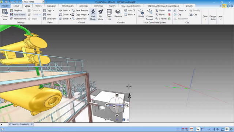Viewport: 234px width, 132px height.
Task: Open the WALLS AND FLOORS tab
Action: click(131, 6)
